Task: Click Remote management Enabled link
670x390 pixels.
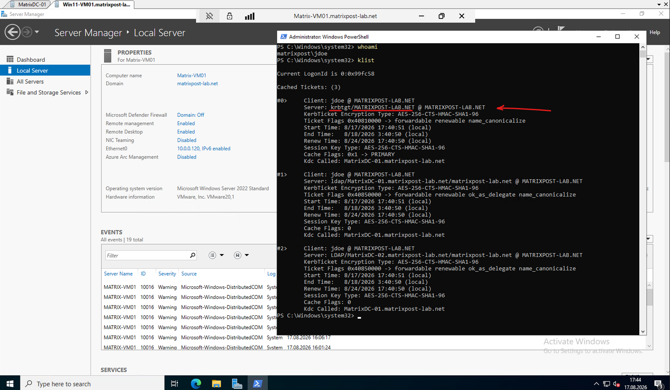Action: 186,124
